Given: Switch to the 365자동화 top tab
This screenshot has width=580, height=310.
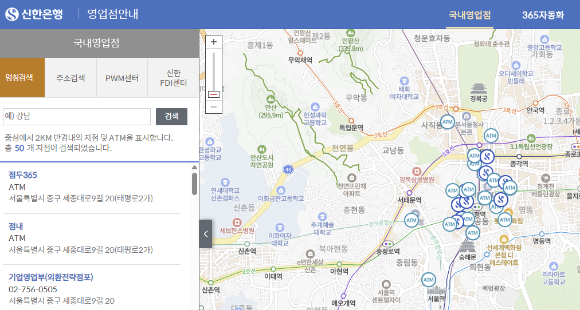Looking at the screenshot, I should pos(543,15).
